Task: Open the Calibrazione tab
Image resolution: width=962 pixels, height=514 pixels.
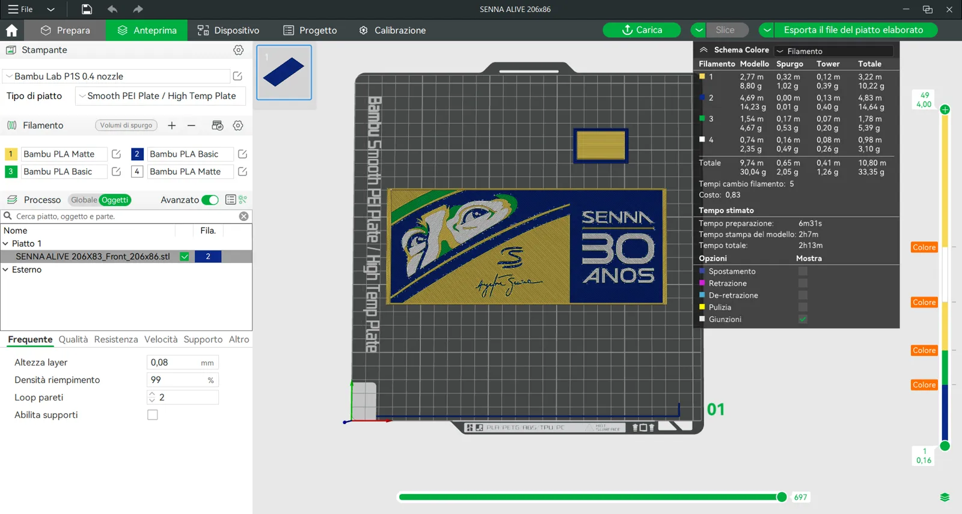Action: pos(393,30)
